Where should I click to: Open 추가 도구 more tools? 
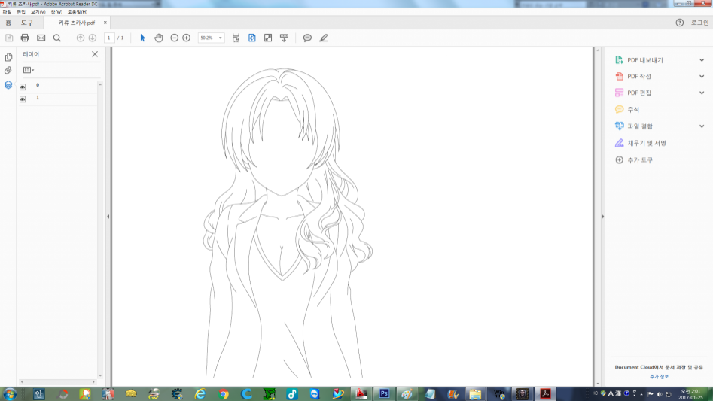[x=639, y=159]
